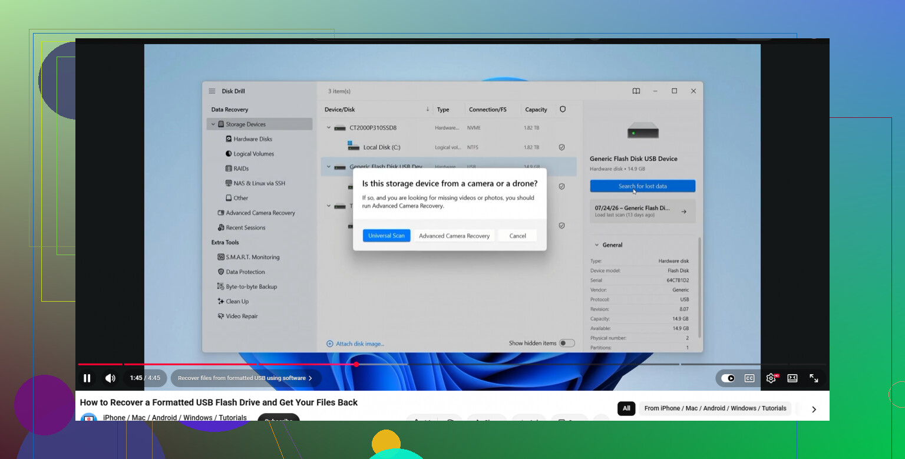Select the All filter chip
Image resolution: width=905 pixels, height=459 pixels.
coord(626,408)
